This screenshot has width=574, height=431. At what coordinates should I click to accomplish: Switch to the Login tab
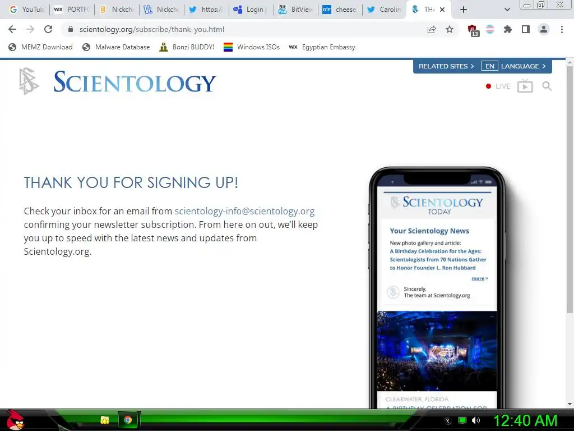(251, 10)
